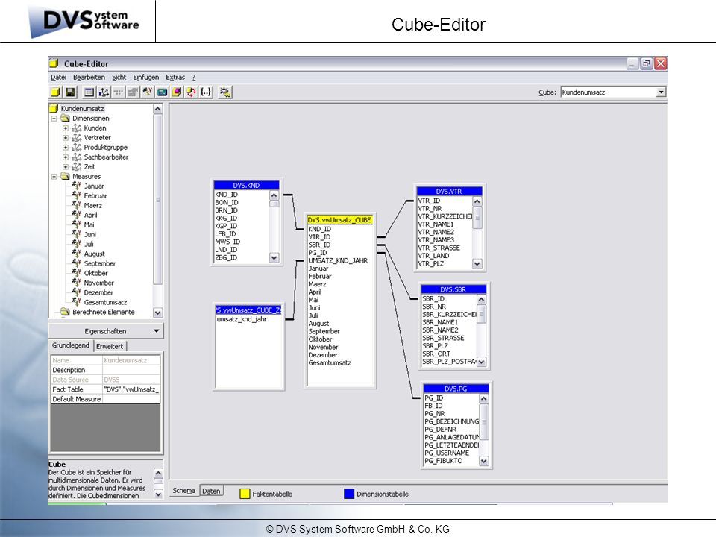The height and width of the screenshot is (537, 716).
Task: Click the dimension icon beside Vertreter
Action: pos(77,137)
